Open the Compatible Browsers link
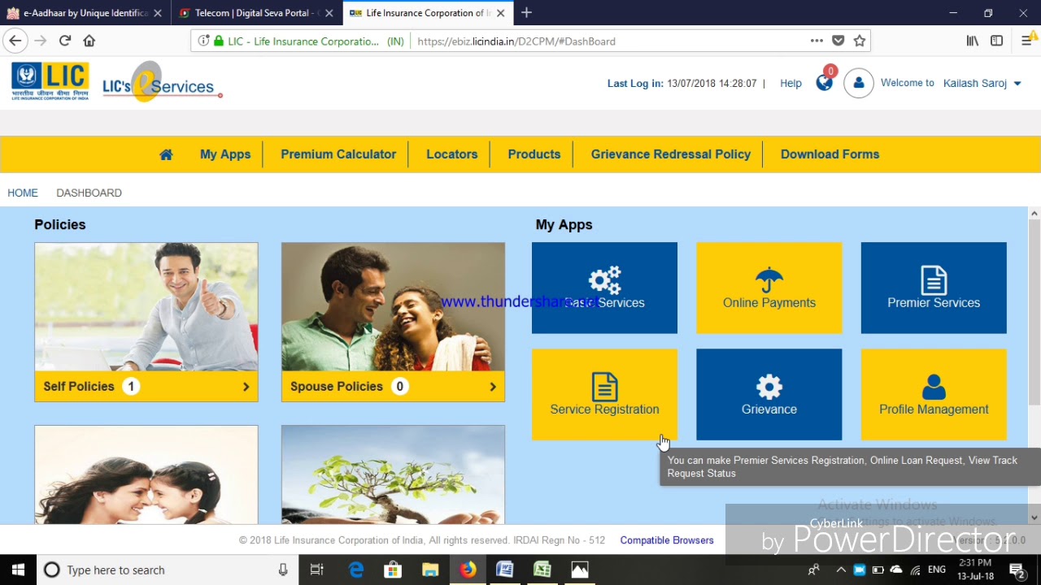 click(667, 540)
